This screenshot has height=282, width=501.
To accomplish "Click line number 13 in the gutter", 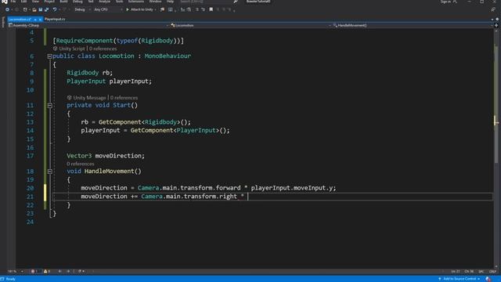I will [30, 122].
